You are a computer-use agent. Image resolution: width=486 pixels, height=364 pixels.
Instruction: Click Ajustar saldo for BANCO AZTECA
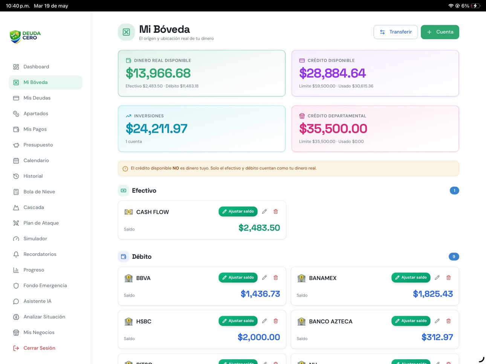(411, 321)
